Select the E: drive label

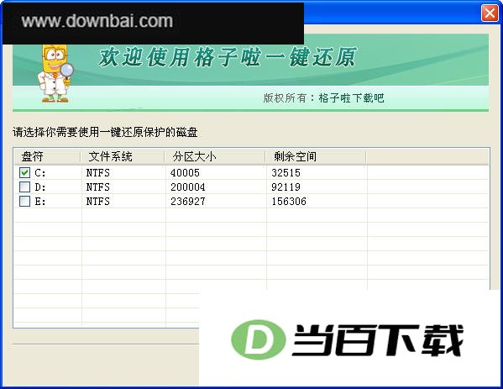pos(40,202)
